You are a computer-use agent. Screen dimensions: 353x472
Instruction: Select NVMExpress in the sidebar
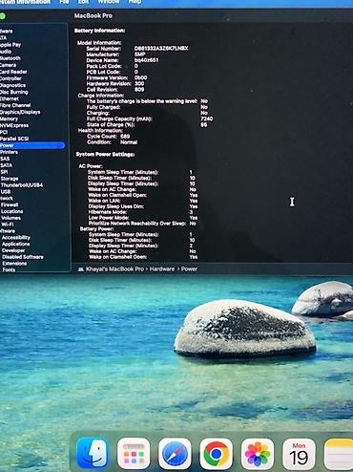tap(14, 125)
